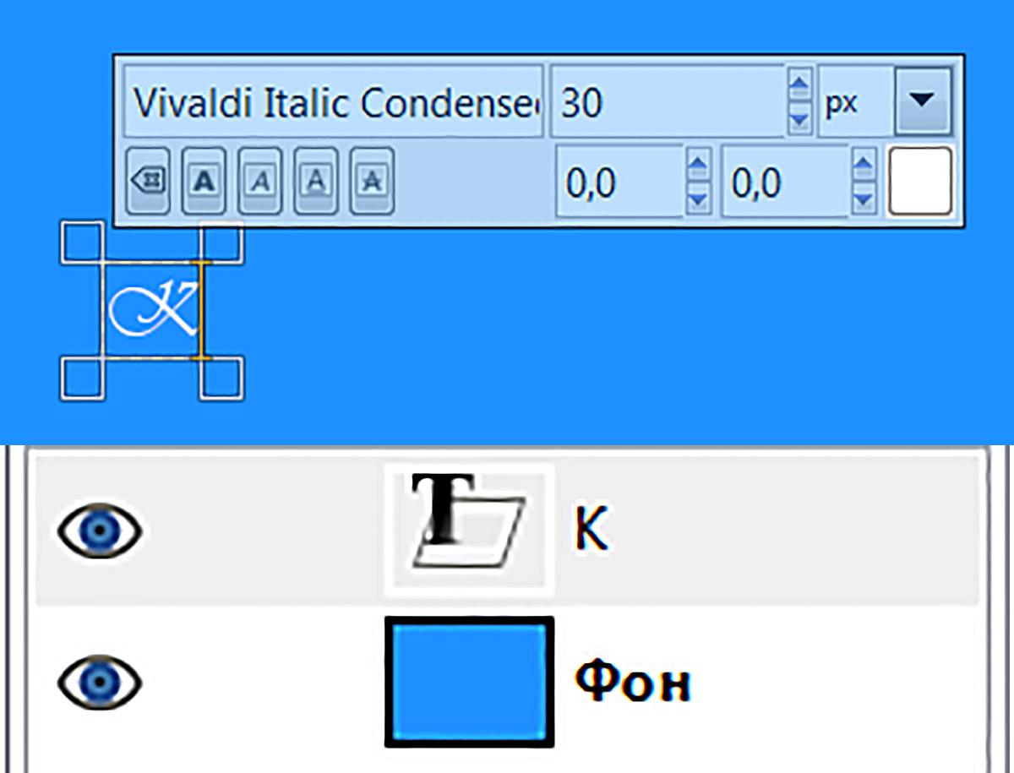
Task: Open the white text color swatch
Action: pos(919,181)
